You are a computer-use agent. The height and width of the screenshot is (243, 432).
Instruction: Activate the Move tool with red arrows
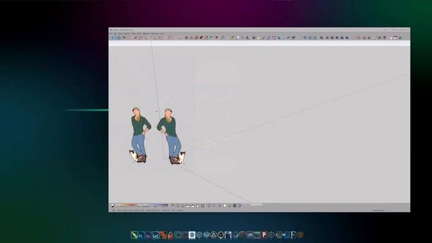[x=186, y=38]
